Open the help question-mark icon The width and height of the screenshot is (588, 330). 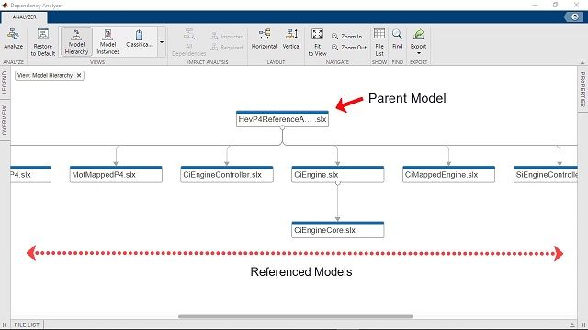tap(574, 17)
